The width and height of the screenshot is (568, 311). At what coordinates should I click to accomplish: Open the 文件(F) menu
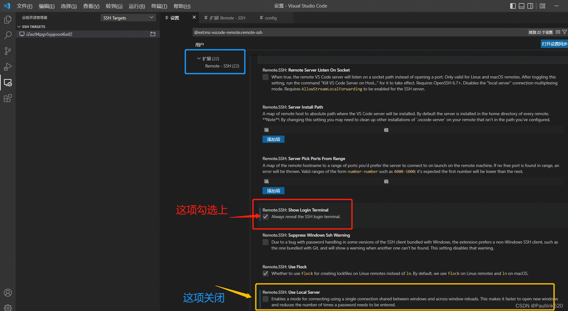[x=24, y=6]
